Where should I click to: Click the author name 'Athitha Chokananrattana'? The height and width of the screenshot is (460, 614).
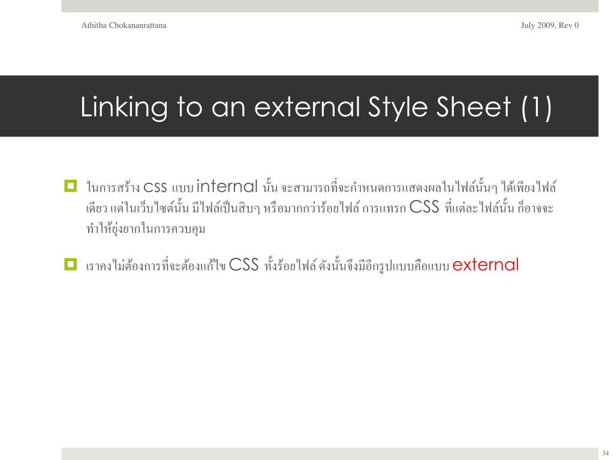[x=124, y=25]
